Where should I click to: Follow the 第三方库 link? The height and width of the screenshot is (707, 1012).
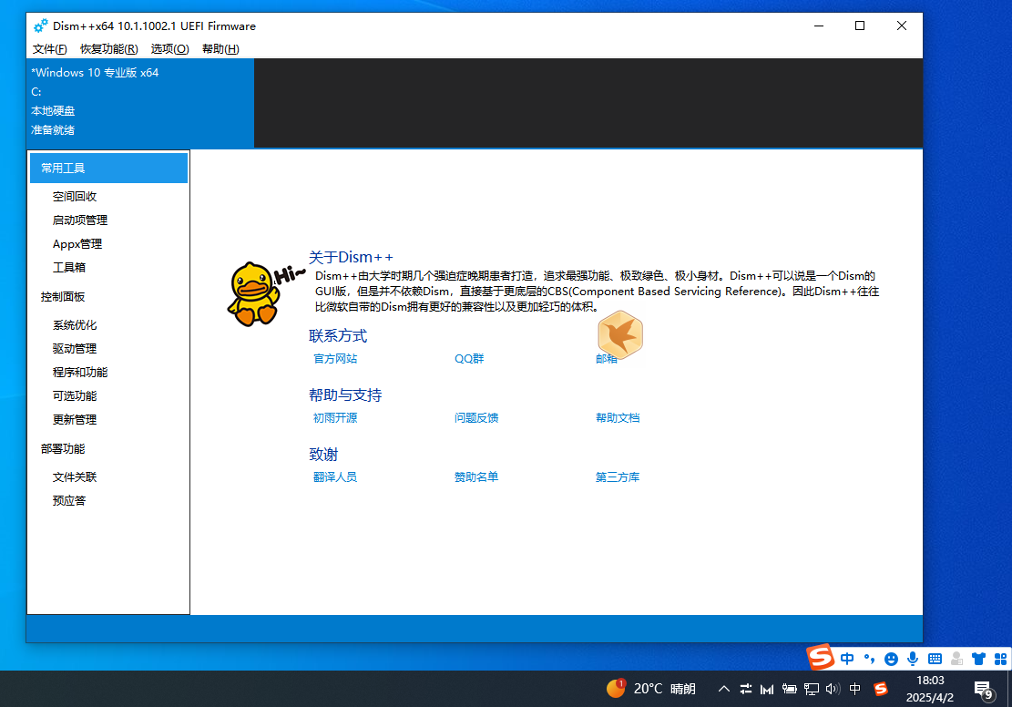point(618,477)
